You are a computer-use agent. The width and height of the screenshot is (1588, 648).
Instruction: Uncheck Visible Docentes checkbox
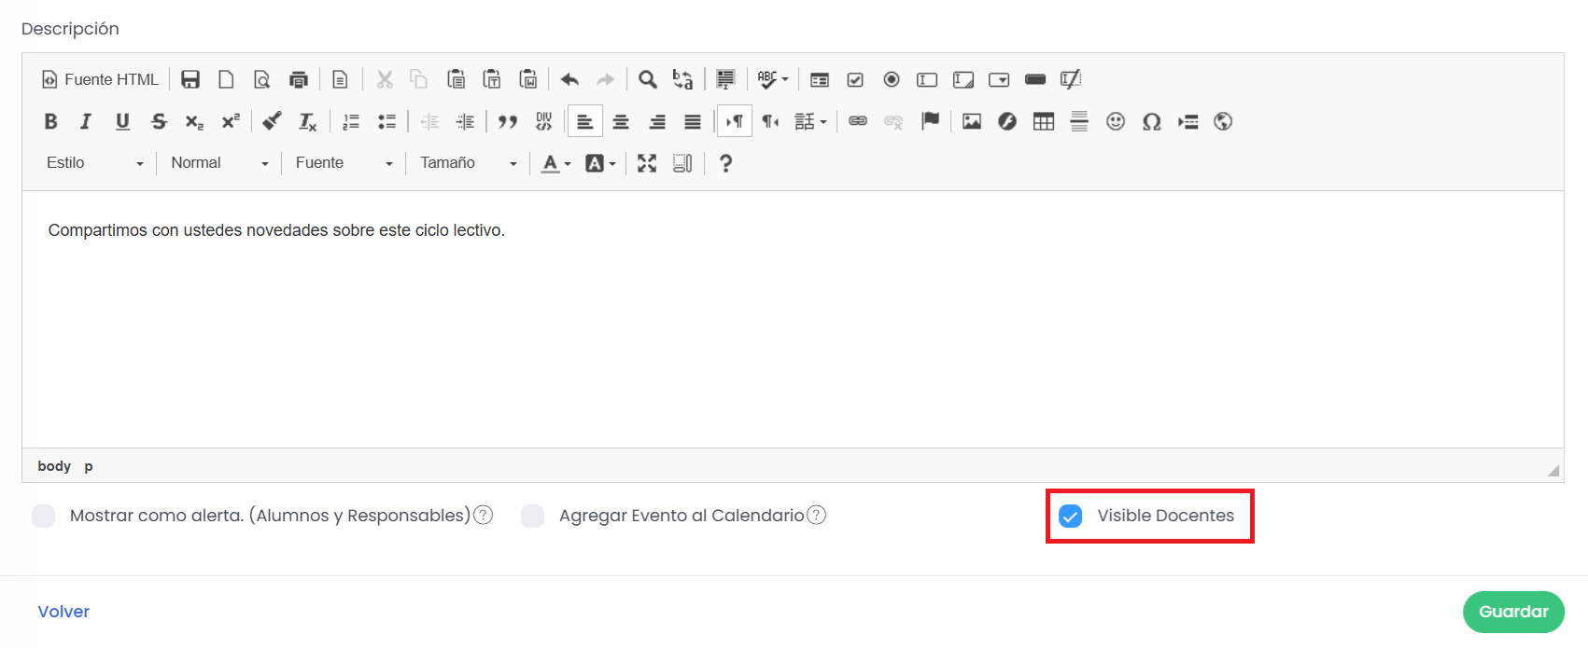[1071, 516]
